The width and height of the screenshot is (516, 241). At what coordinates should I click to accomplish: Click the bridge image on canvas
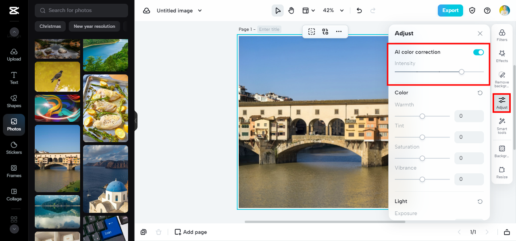pos(313,122)
